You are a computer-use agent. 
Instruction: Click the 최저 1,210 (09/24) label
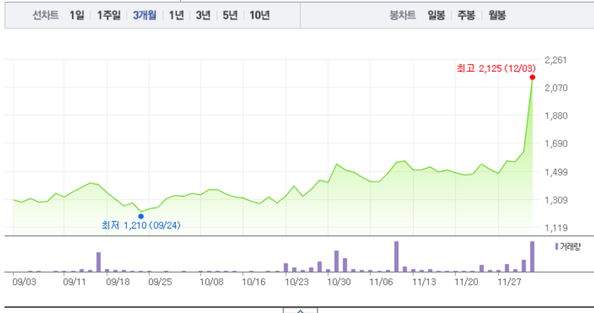141,225
